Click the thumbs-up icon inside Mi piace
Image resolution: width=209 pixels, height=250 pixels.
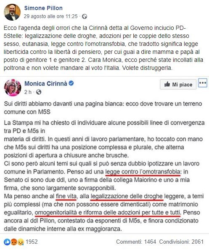click(x=167, y=84)
